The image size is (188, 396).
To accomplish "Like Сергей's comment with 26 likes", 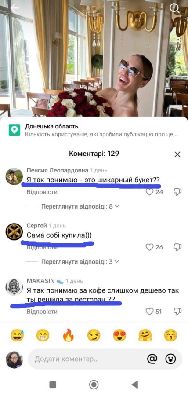I will click(150, 247).
